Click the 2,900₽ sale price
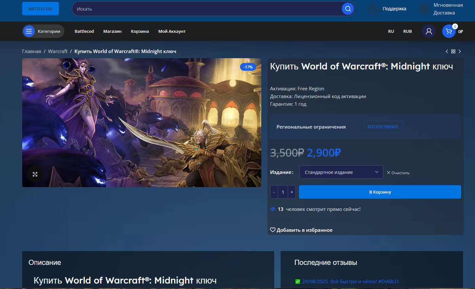Screen dimensions: 475x289 click(324, 153)
